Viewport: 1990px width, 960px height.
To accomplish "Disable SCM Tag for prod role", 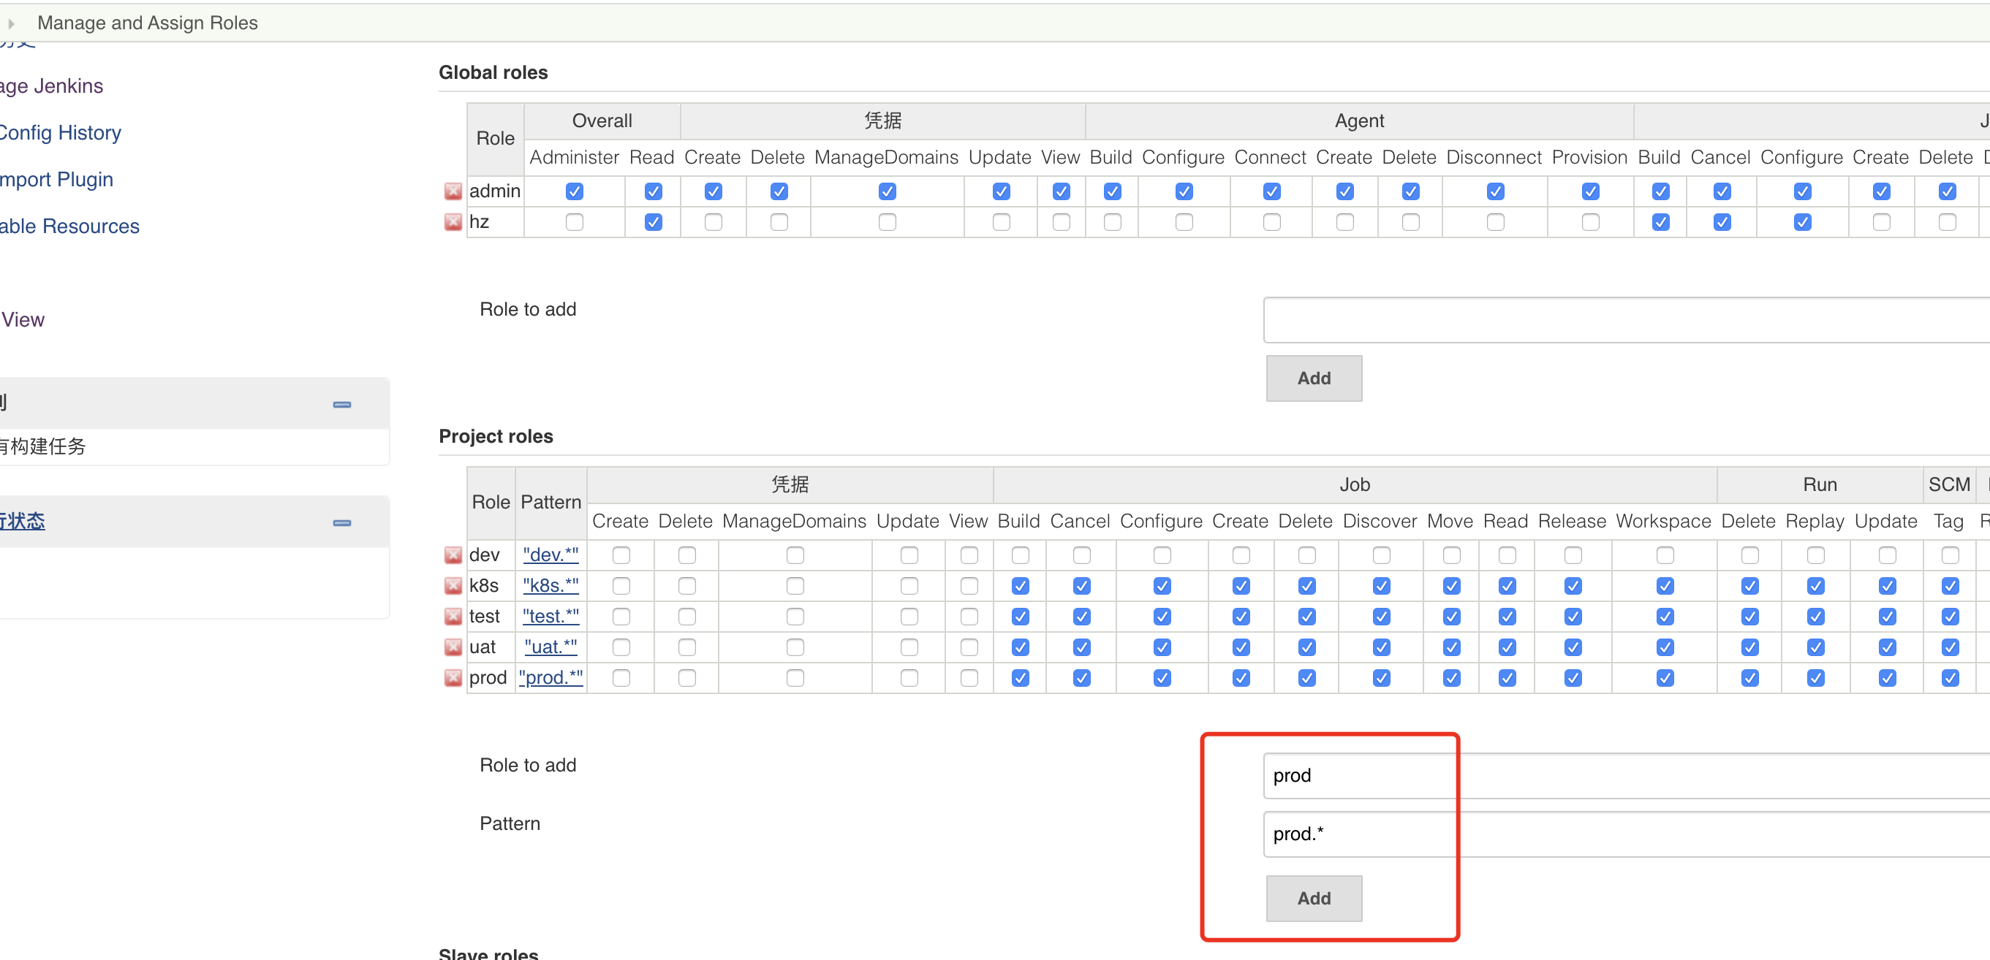I will (x=1950, y=678).
